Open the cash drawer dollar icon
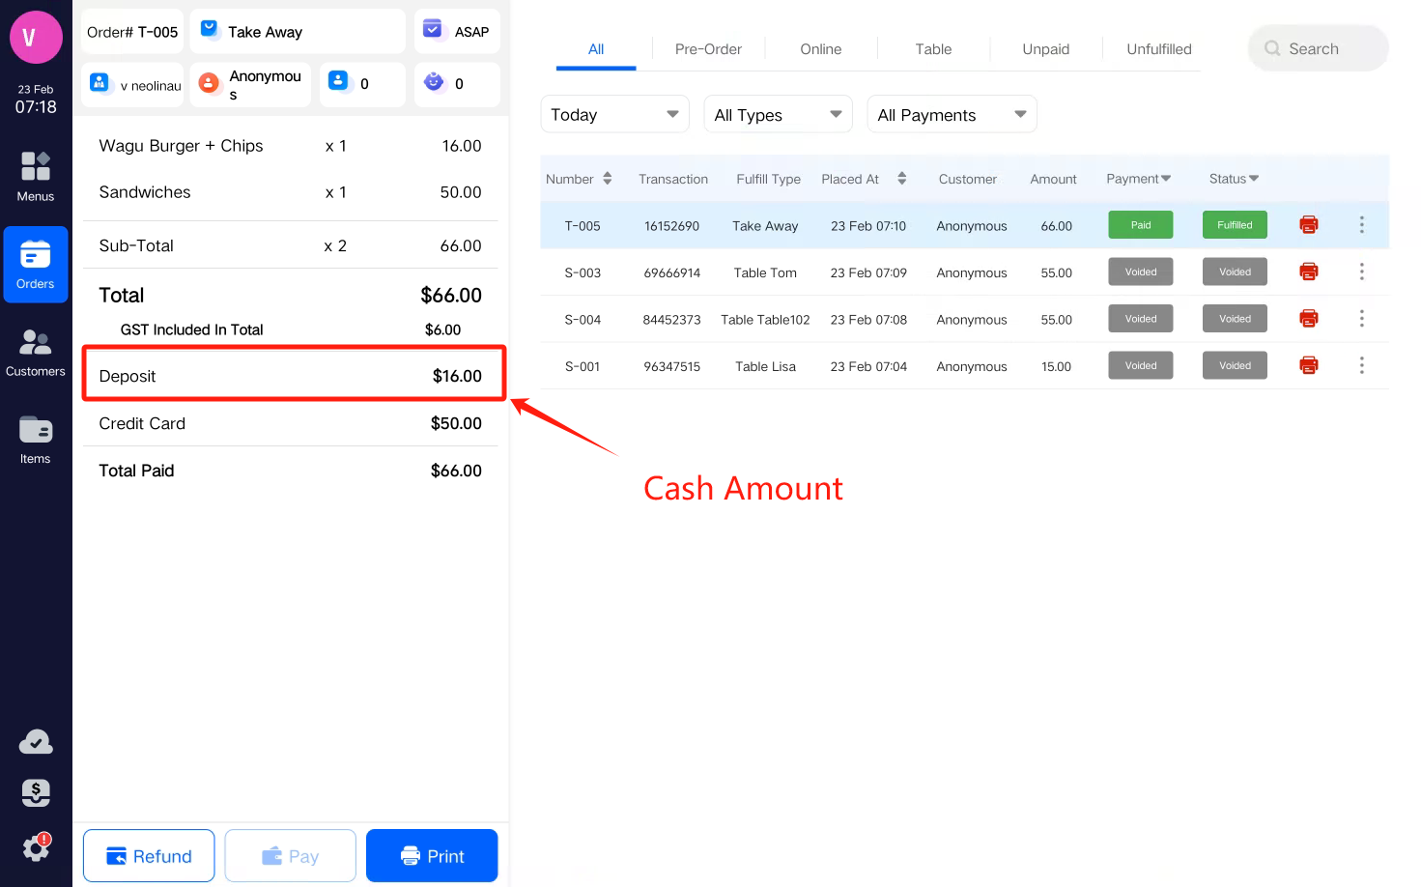This screenshot has height=887, width=1421. pos(36,793)
